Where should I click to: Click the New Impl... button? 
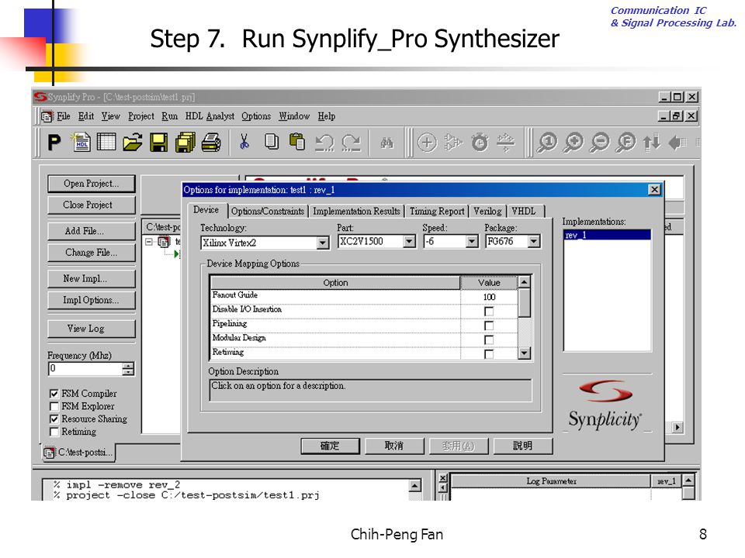[x=92, y=278]
